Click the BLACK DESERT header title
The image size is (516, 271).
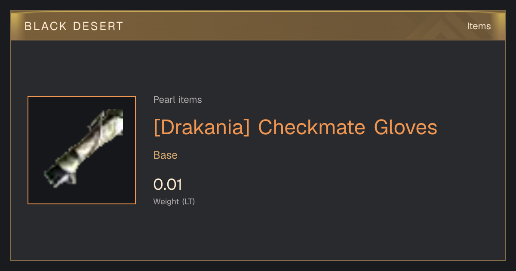tap(74, 26)
